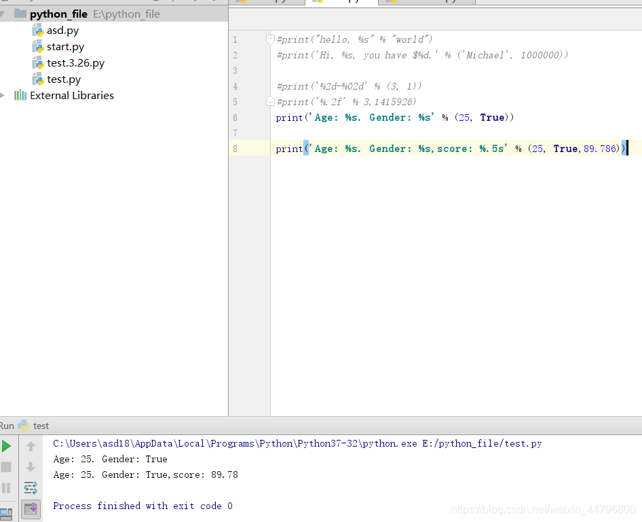The width and height of the screenshot is (642, 522).
Task: Switch to the test run tab
Action: 41,426
